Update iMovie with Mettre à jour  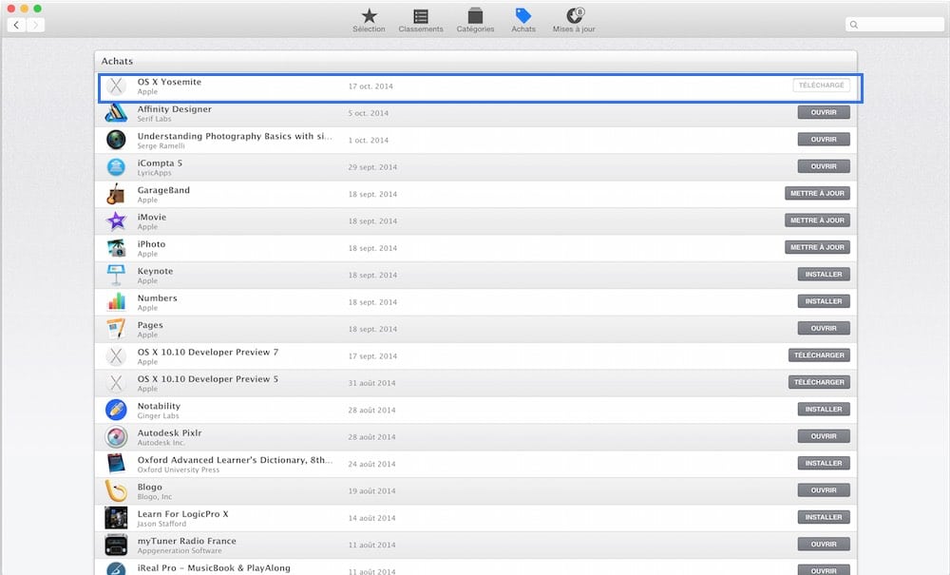point(817,220)
